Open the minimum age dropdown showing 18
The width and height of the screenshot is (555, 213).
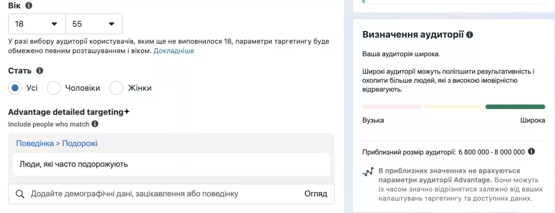pos(37,24)
